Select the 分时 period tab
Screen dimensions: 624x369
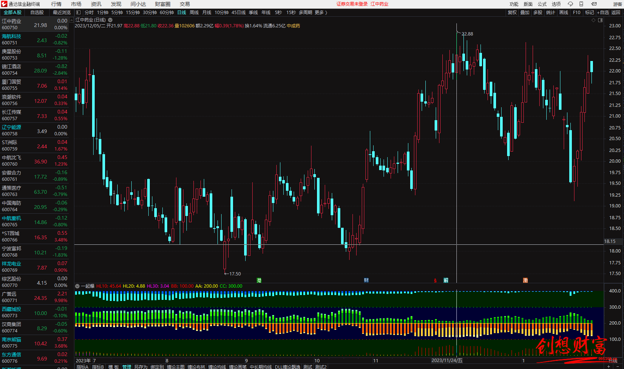tap(89, 13)
